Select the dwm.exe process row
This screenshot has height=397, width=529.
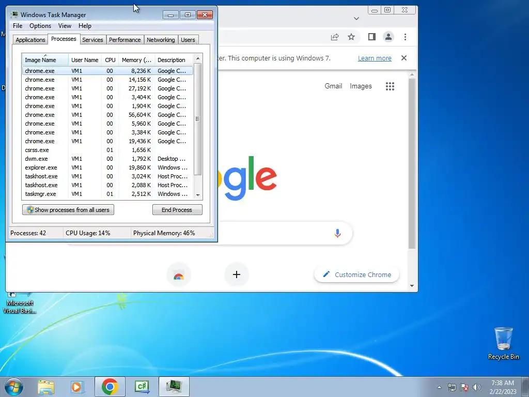pyautogui.click(x=107, y=159)
